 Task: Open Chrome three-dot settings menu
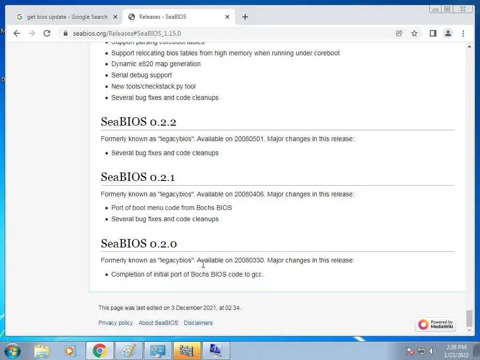tap(463, 33)
